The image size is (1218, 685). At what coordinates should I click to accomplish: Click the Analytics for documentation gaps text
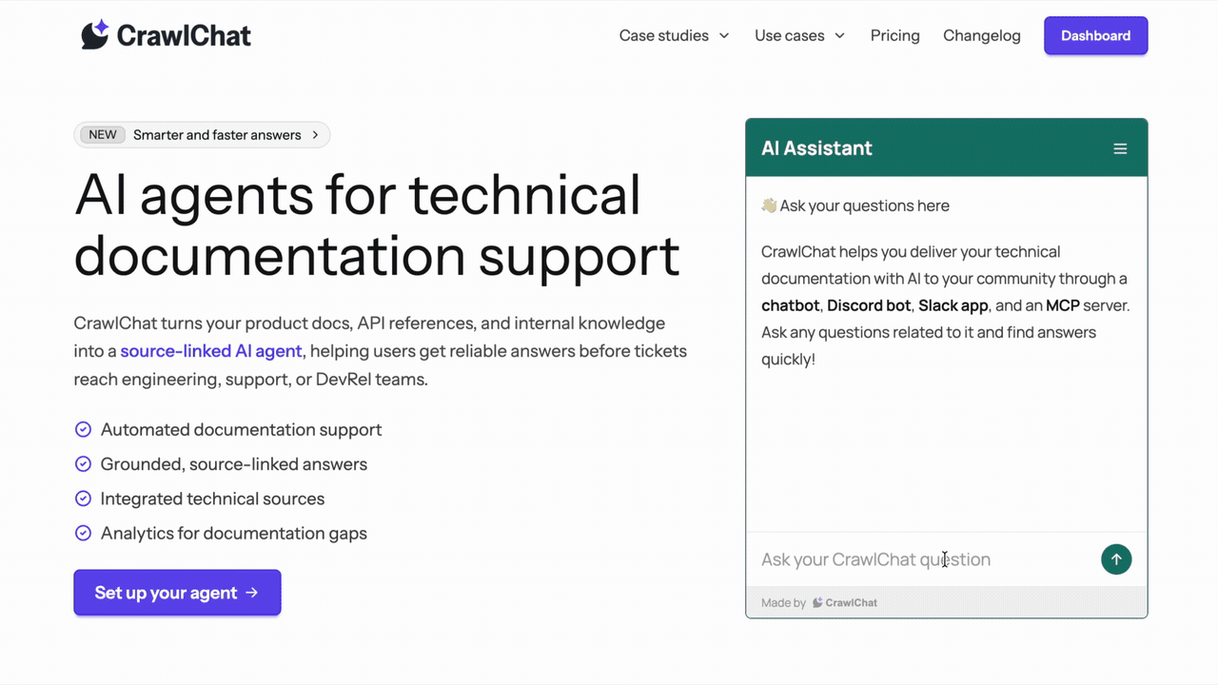click(234, 534)
